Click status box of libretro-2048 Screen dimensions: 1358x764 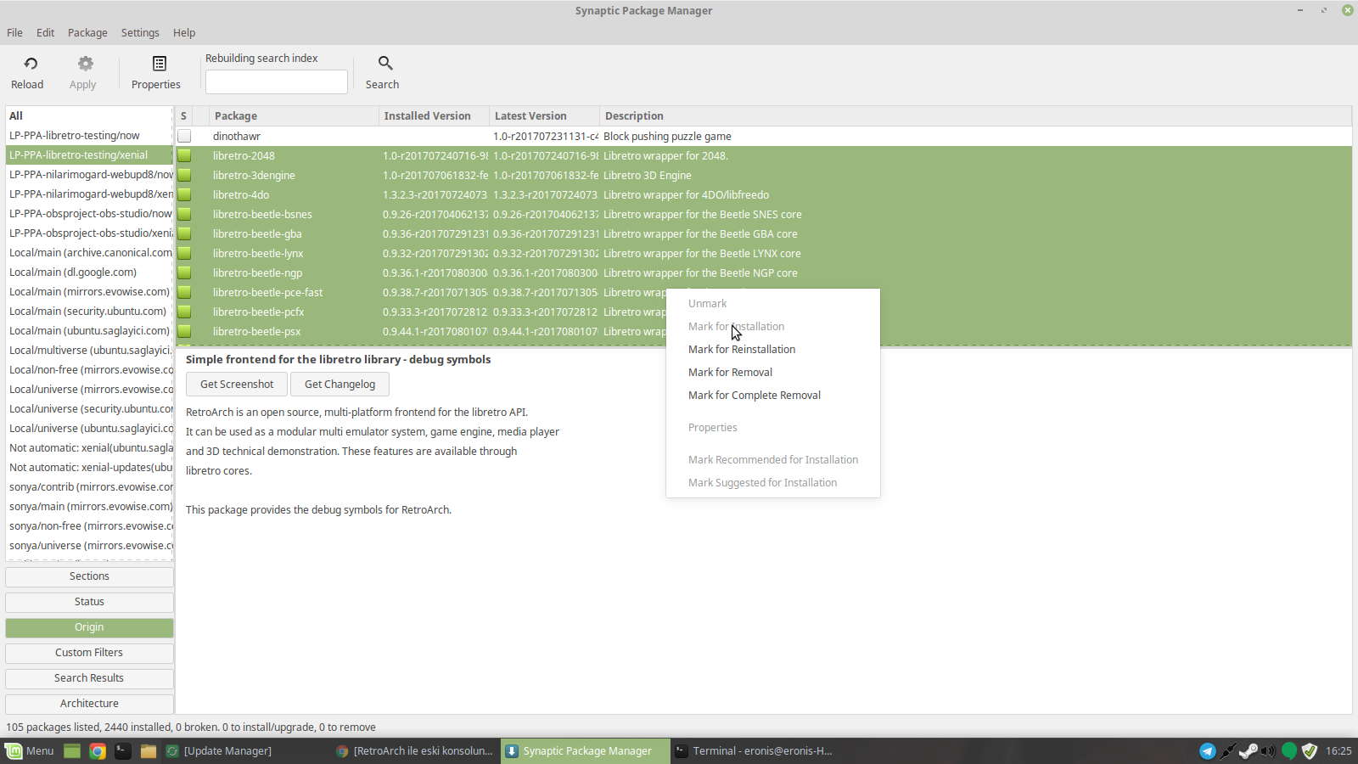click(184, 155)
